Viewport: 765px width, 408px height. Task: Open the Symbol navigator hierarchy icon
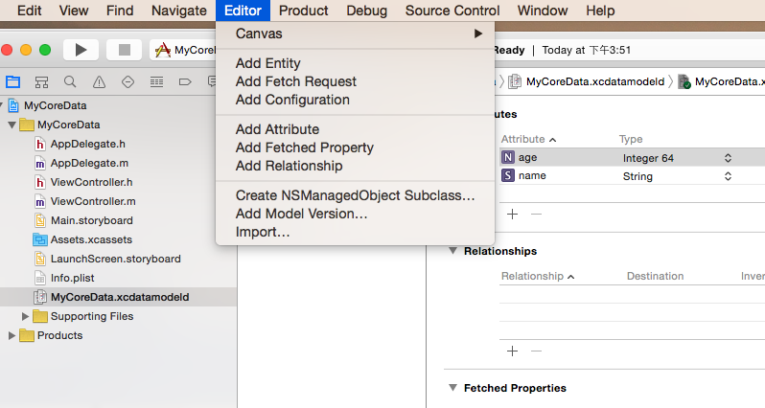coord(41,82)
